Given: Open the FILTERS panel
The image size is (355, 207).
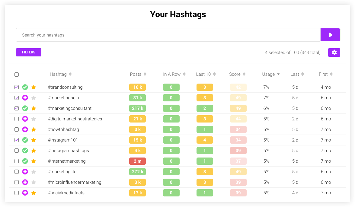Looking at the screenshot, I should [28, 52].
